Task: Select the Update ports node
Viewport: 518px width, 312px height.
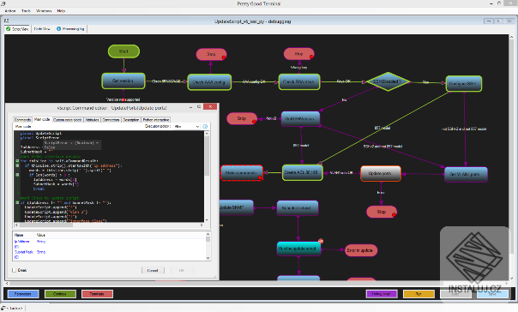Action: pyautogui.click(x=381, y=173)
